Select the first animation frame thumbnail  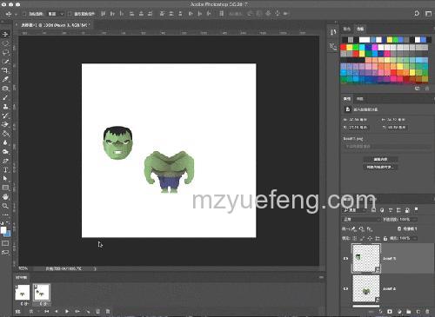click(23, 293)
